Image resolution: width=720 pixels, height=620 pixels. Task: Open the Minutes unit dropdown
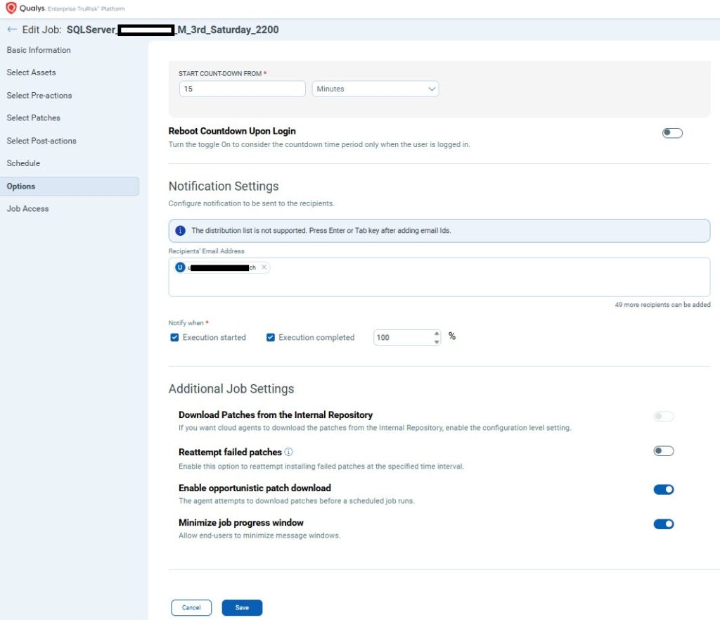click(375, 89)
